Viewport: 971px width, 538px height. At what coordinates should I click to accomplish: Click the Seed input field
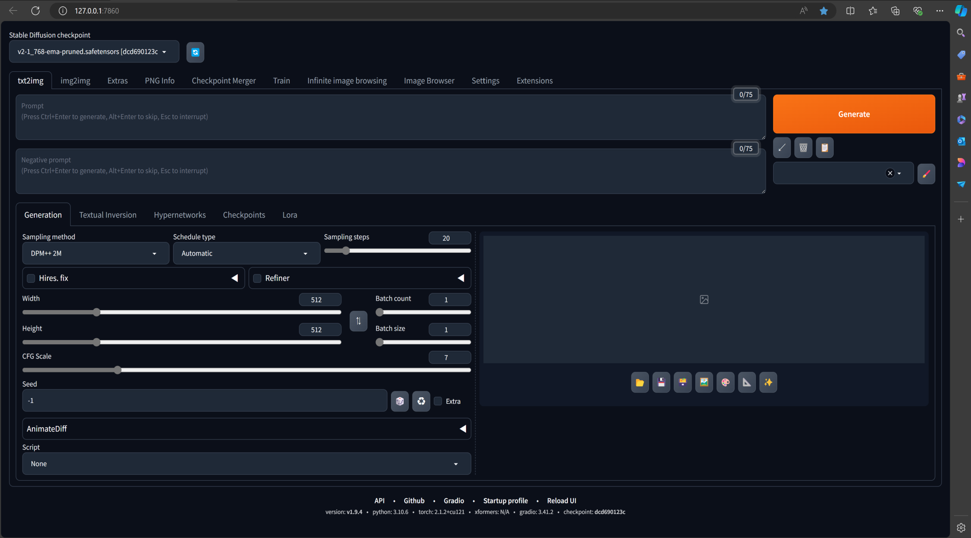pos(204,401)
